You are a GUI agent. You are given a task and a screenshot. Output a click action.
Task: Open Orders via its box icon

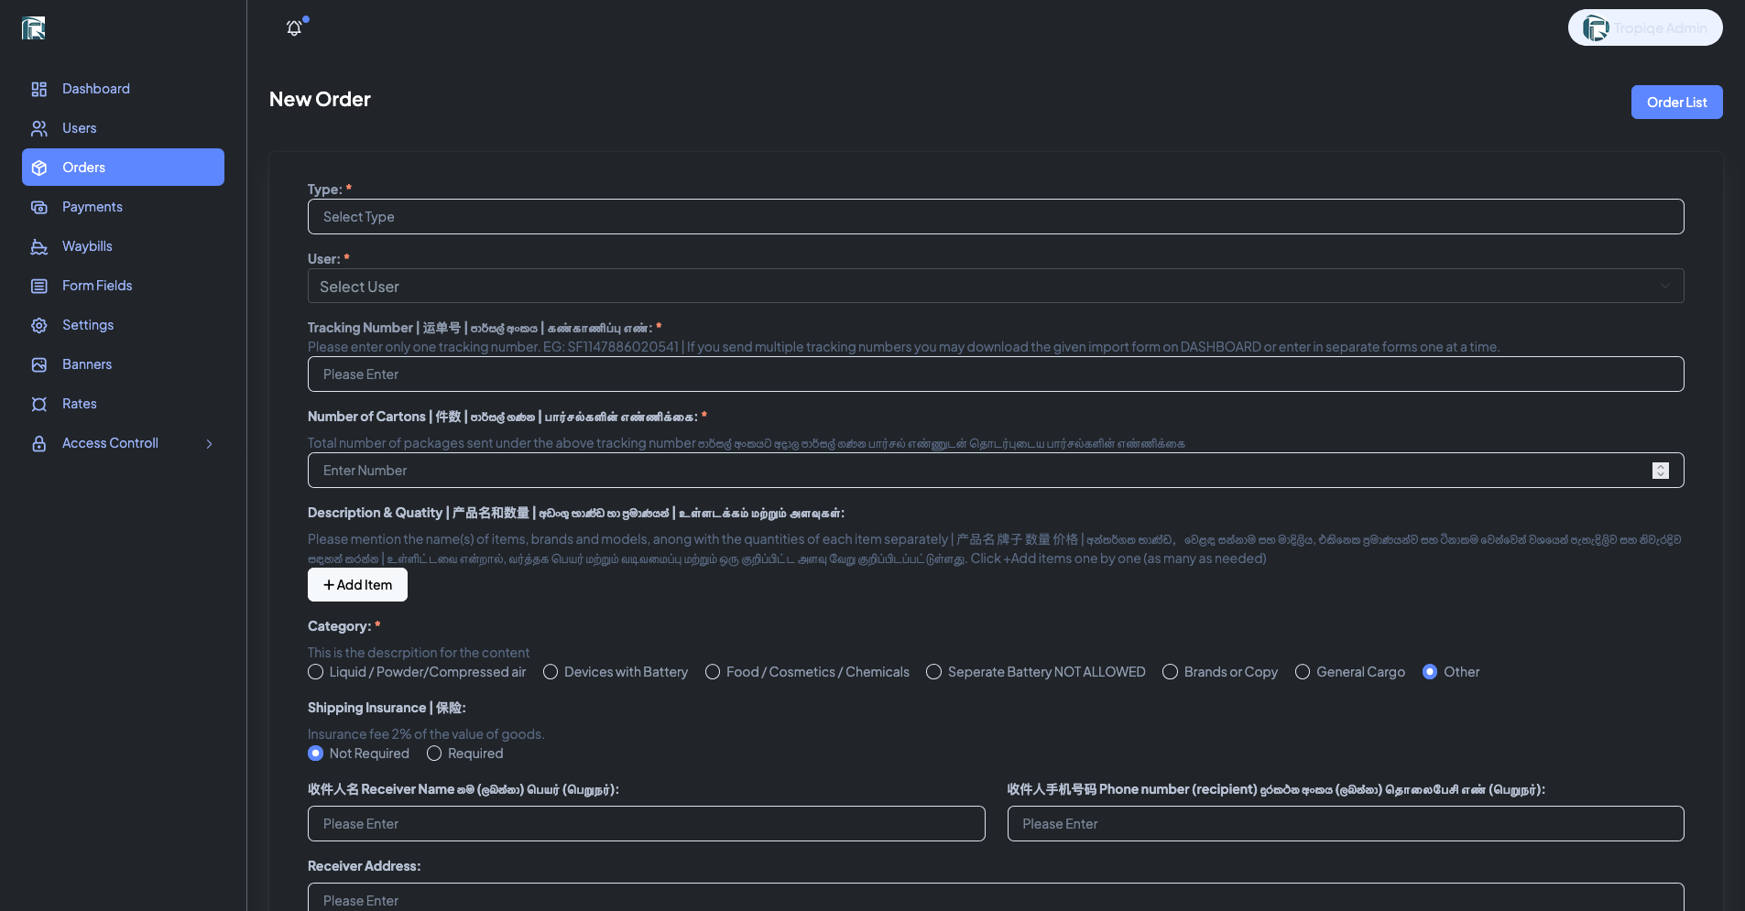38,168
